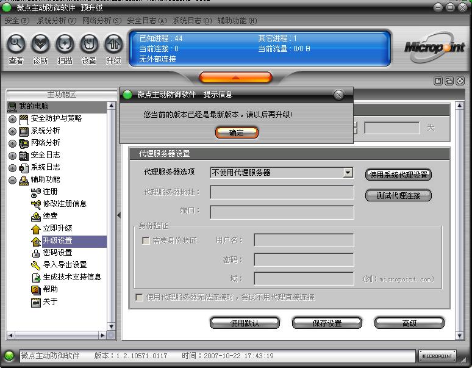The image size is (472, 368).
Task: Click the 域 domain input field
Action: click(x=304, y=278)
